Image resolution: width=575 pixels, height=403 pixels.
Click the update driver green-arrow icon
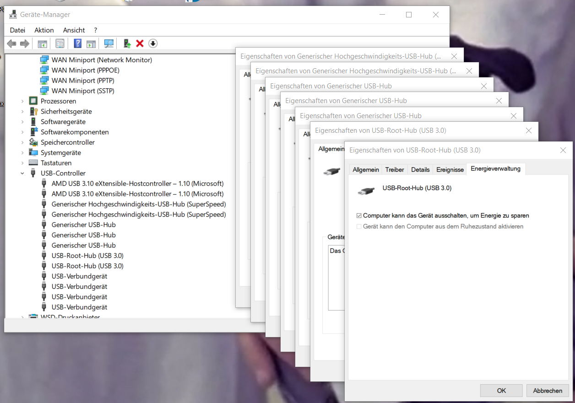coord(127,44)
